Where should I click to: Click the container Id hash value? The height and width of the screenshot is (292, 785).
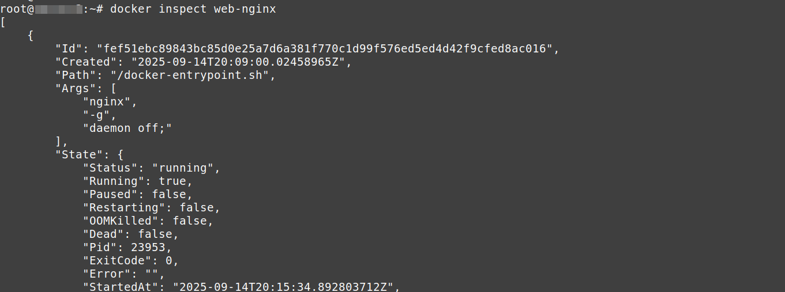[x=325, y=48]
